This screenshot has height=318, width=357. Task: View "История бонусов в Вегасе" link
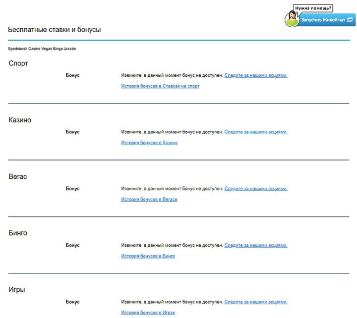pyautogui.click(x=149, y=200)
